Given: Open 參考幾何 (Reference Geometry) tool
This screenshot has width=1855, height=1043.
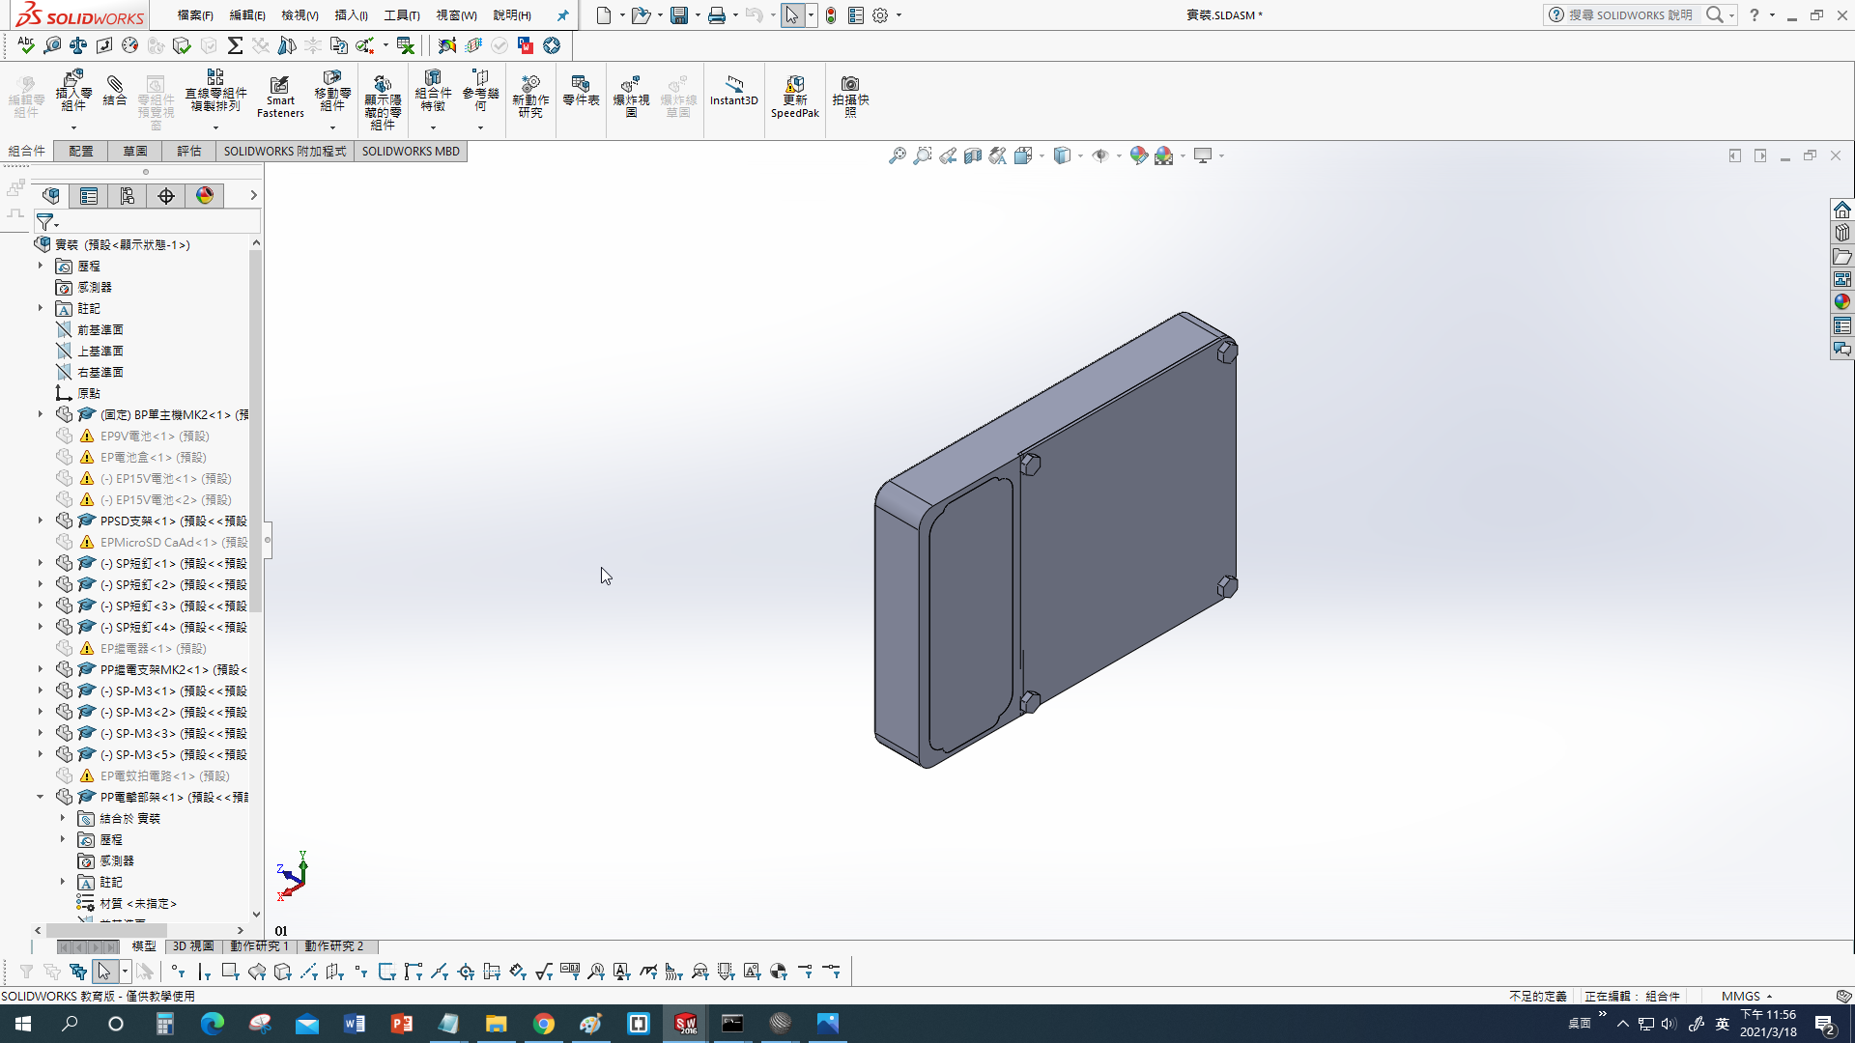Looking at the screenshot, I should click(480, 90).
